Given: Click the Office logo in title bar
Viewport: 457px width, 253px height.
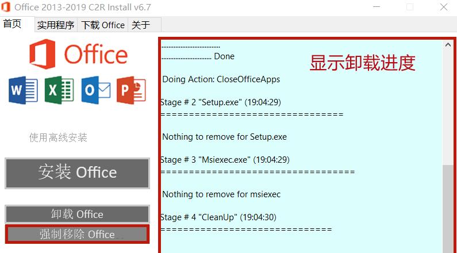Looking at the screenshot, I should tap(6, 7).
